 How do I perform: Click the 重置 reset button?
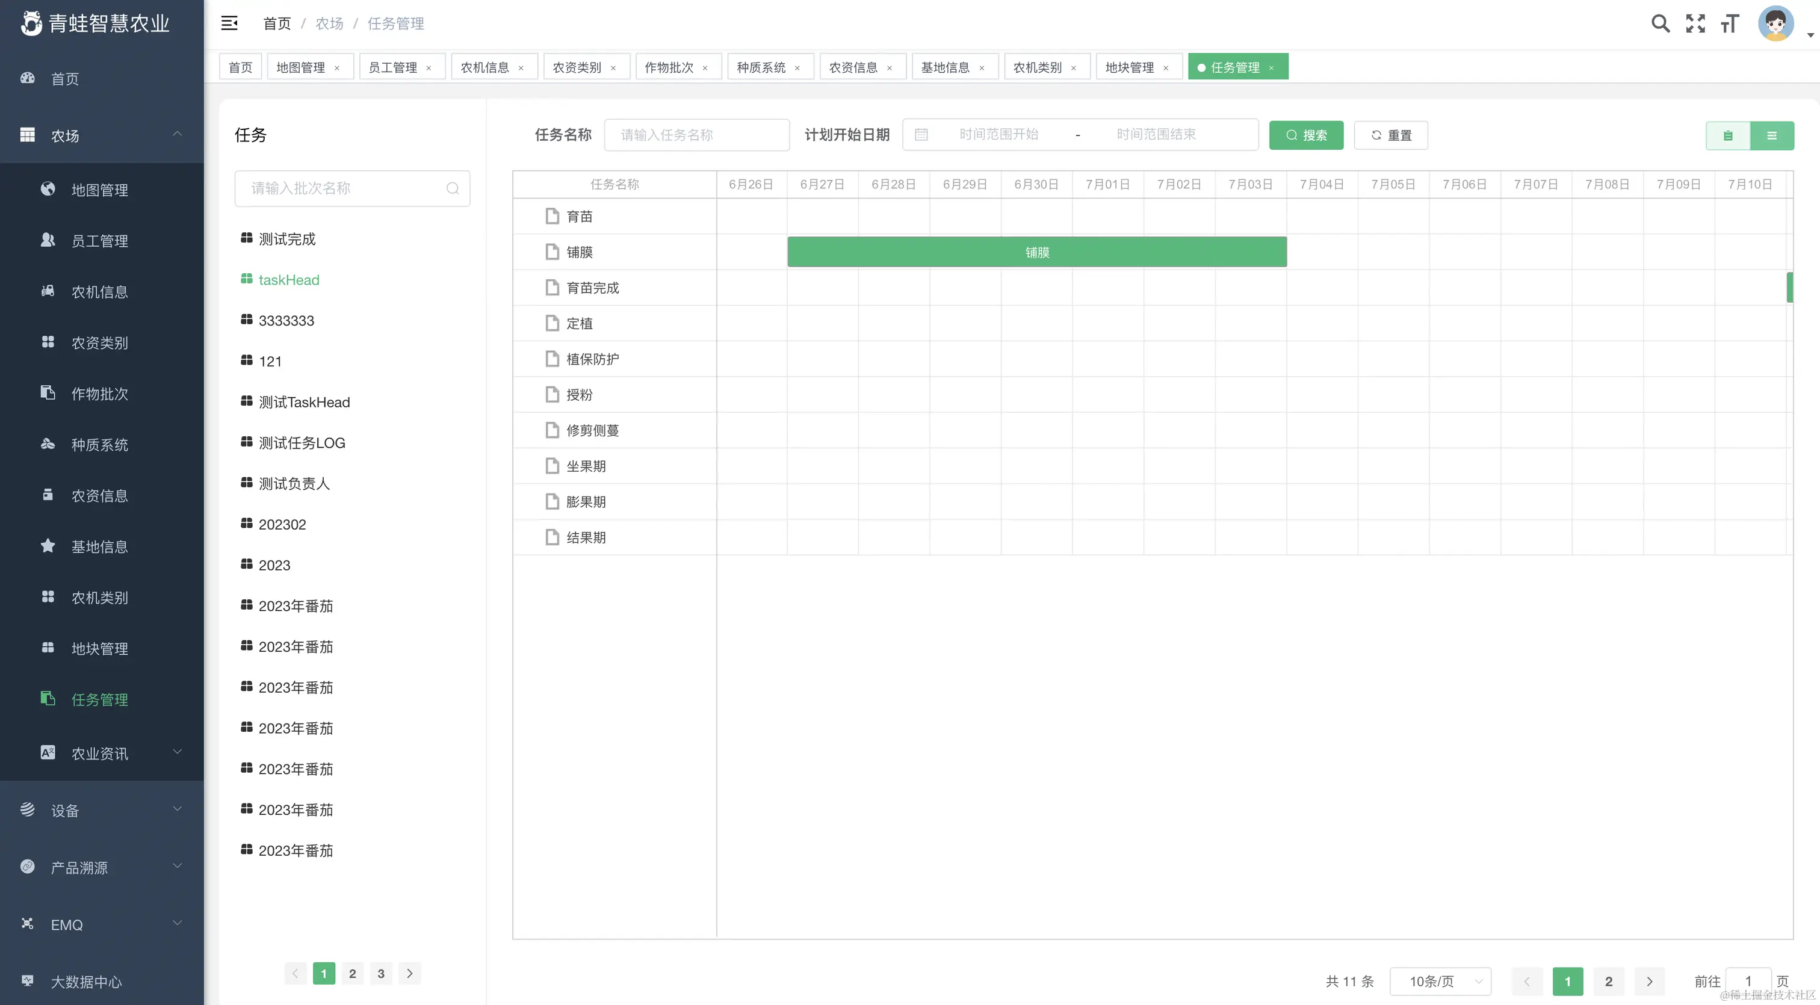tap(1390, 135)
